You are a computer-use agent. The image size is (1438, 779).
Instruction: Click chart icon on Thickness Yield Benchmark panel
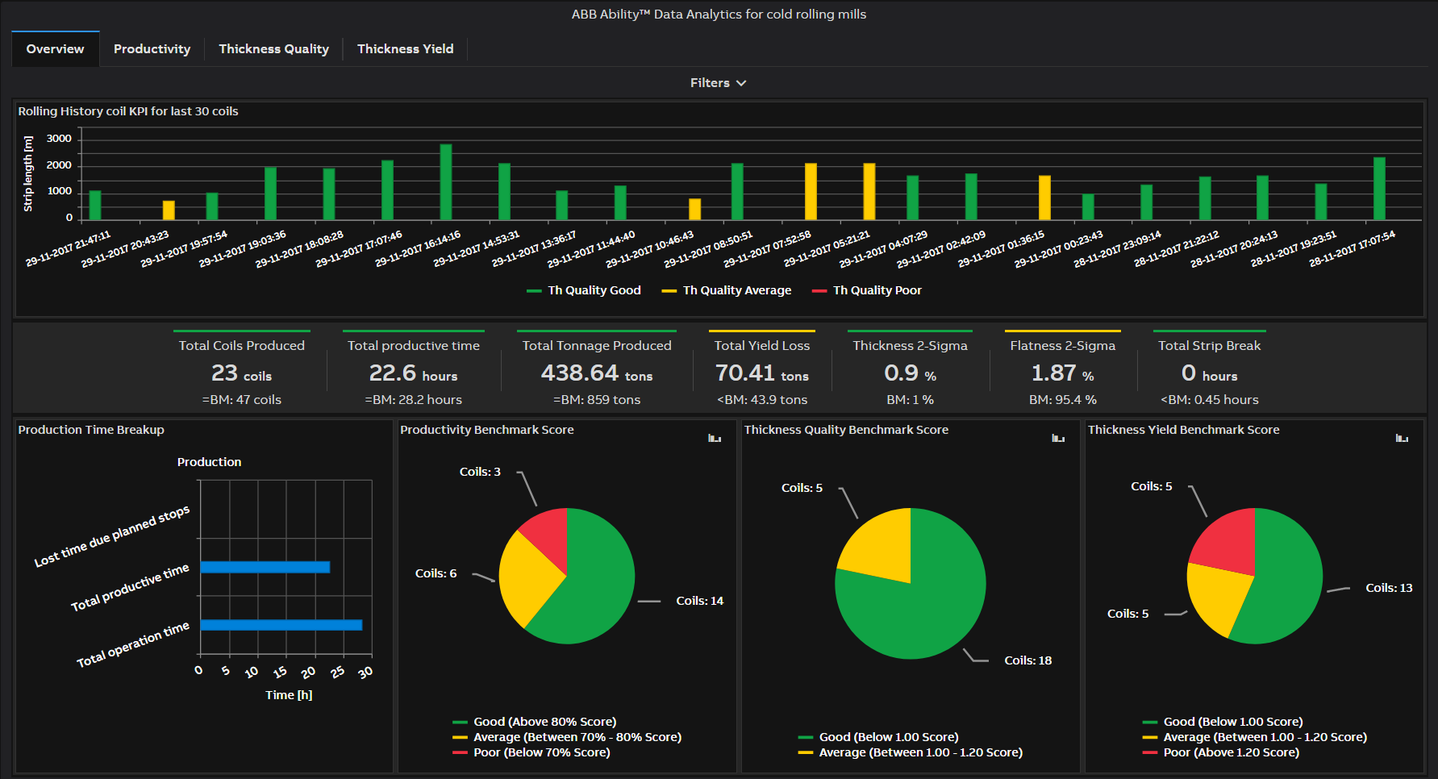(x=1402, y=438)
